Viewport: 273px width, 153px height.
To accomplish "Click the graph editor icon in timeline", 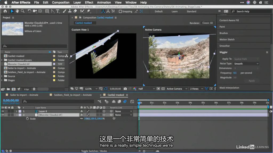I will pyautogui.click(x=132, y=101).
